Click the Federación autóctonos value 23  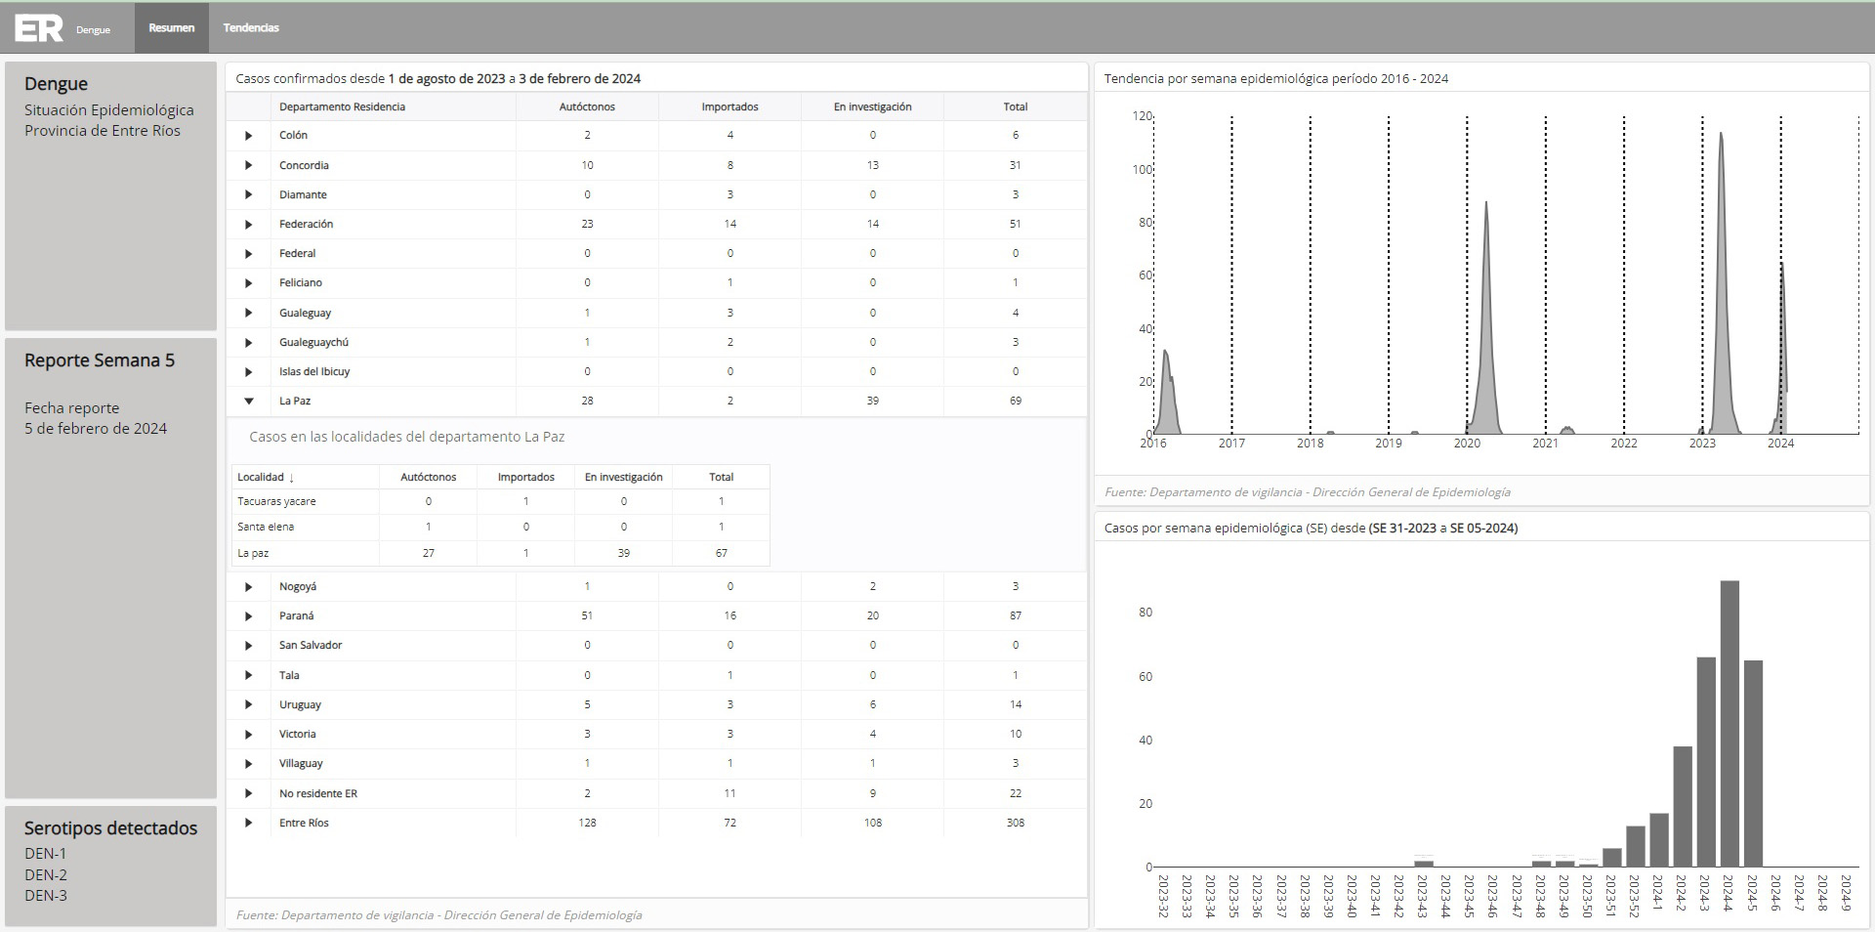587,225
